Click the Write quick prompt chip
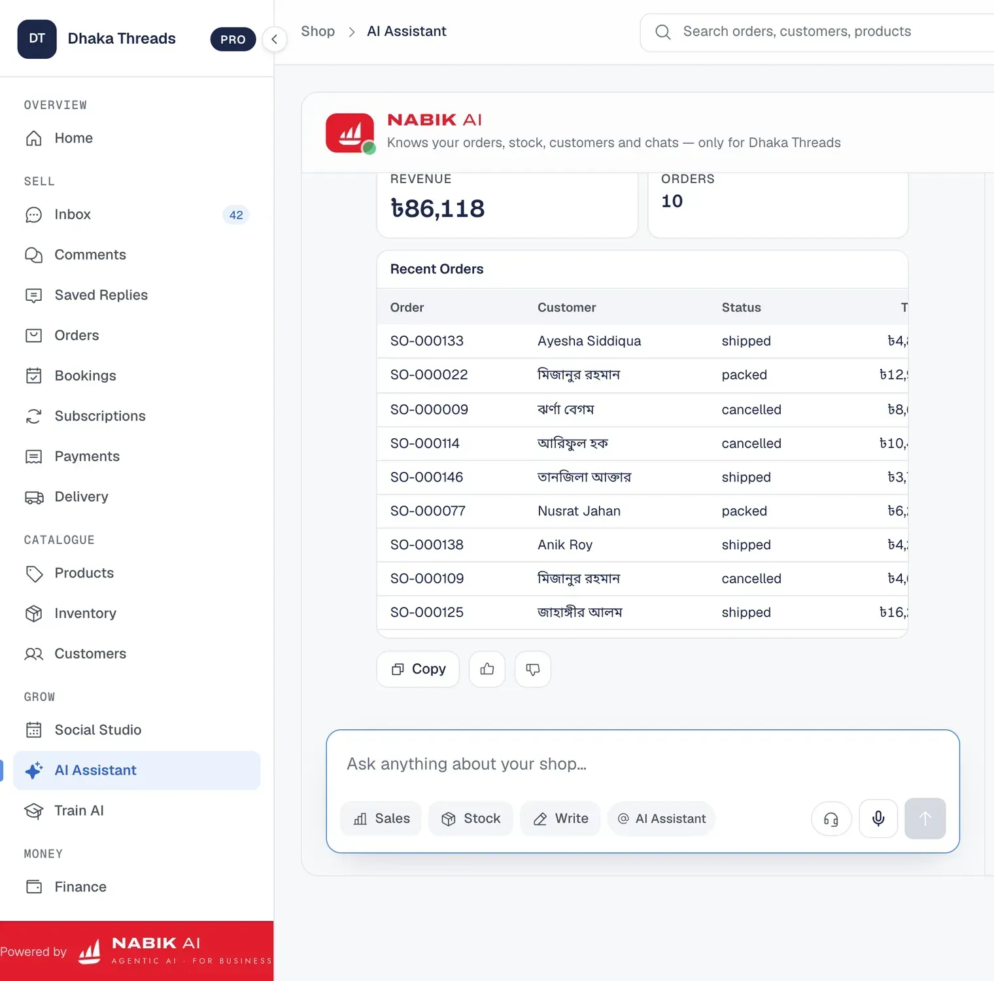Screen dimensions: 994x981 tap(560, 819)
